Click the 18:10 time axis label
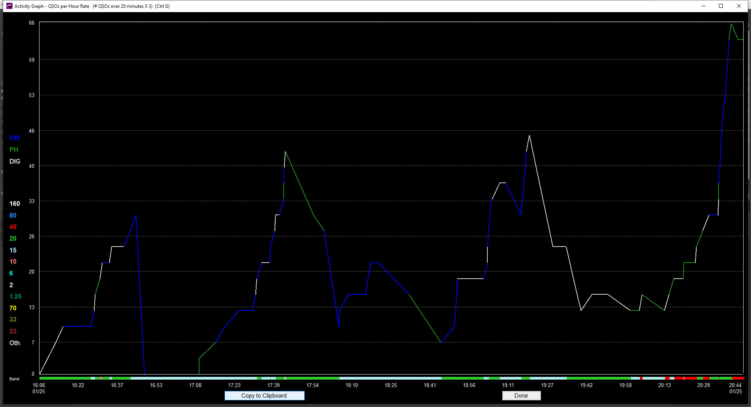Image resolution: width=751 pixels, height=407 pixels. click(352, 385)
